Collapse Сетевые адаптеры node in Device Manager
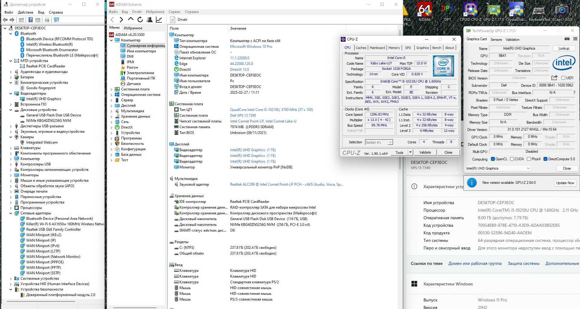The width and height of the screenshot is (580, 309). (x=11, y=213)
